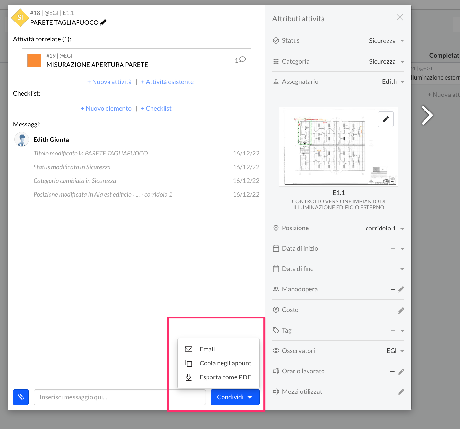460x429 pixels.
Task: Click the orange swatch of activity #19
Action: point(34,61)
